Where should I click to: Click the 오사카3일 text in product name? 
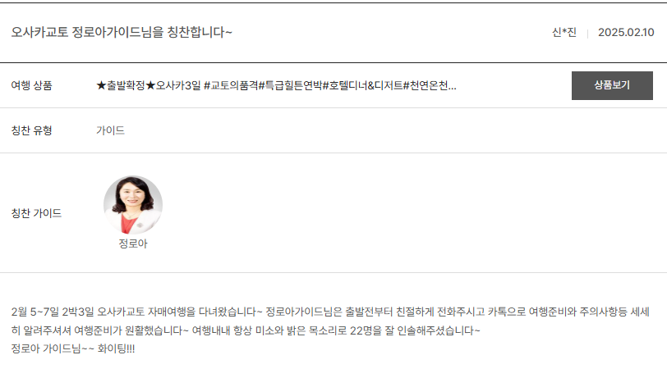(x=178, y=85)
